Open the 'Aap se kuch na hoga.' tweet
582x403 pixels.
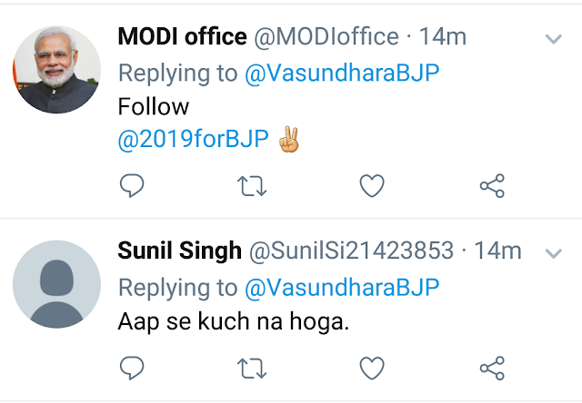(234, 321)
